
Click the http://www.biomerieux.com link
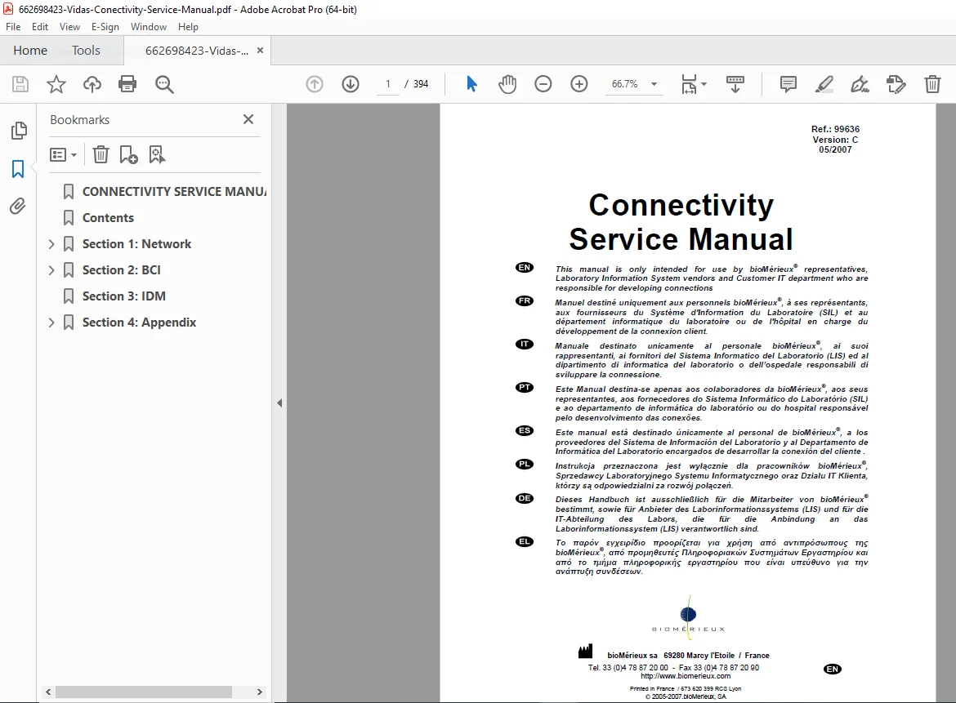(686, 676)
